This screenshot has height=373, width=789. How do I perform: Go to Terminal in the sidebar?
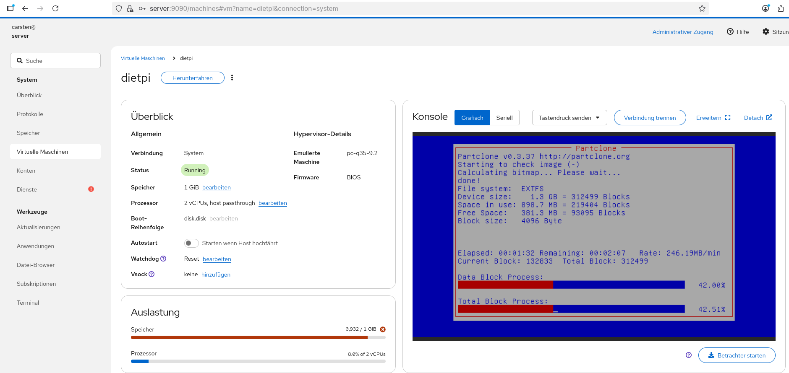coord(28,303)
